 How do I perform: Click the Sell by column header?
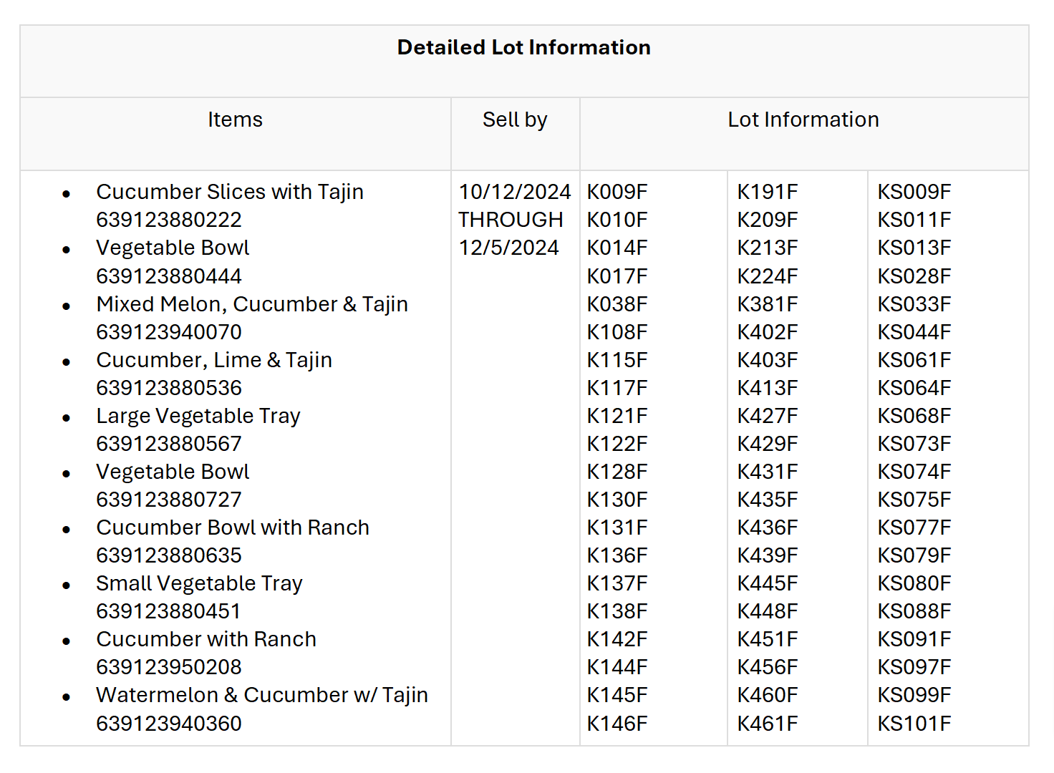click(514, 120)
